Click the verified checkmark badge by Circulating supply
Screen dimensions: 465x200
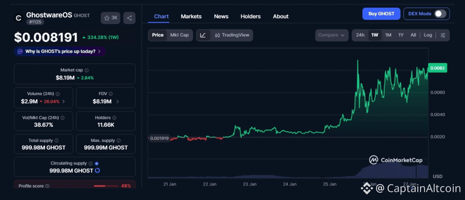(97, 163)
